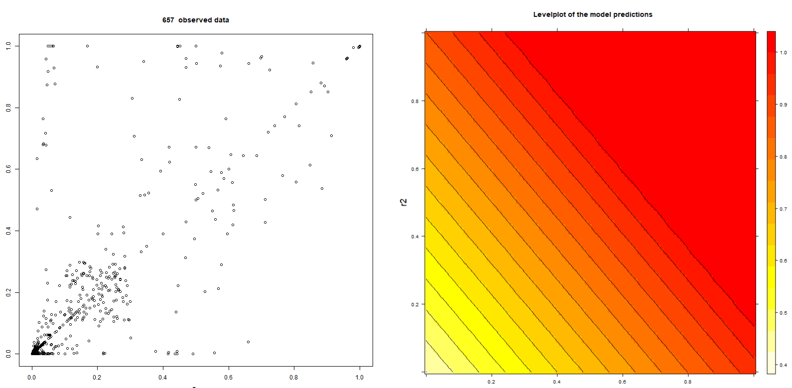Image resolution: width=792 pixels, height=388 pixels.
Task: Pick the pale cream bottom band of the colorbar
Action: [772, 363]
